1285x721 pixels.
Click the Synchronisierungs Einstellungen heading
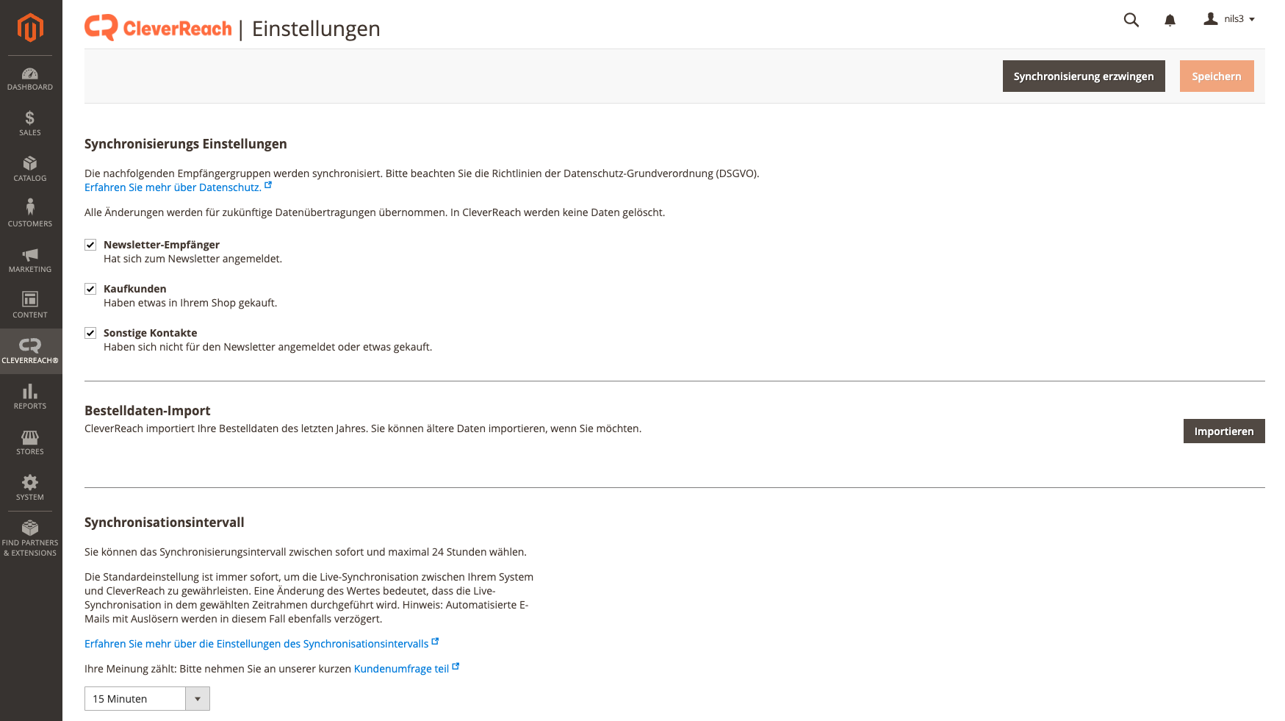coord(186,144)
